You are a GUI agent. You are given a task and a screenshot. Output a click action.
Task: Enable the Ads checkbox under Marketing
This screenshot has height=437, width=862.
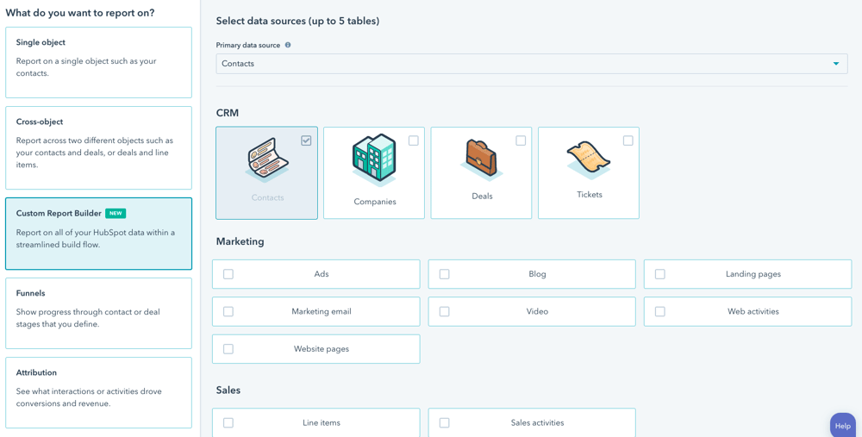coord(228,274)
